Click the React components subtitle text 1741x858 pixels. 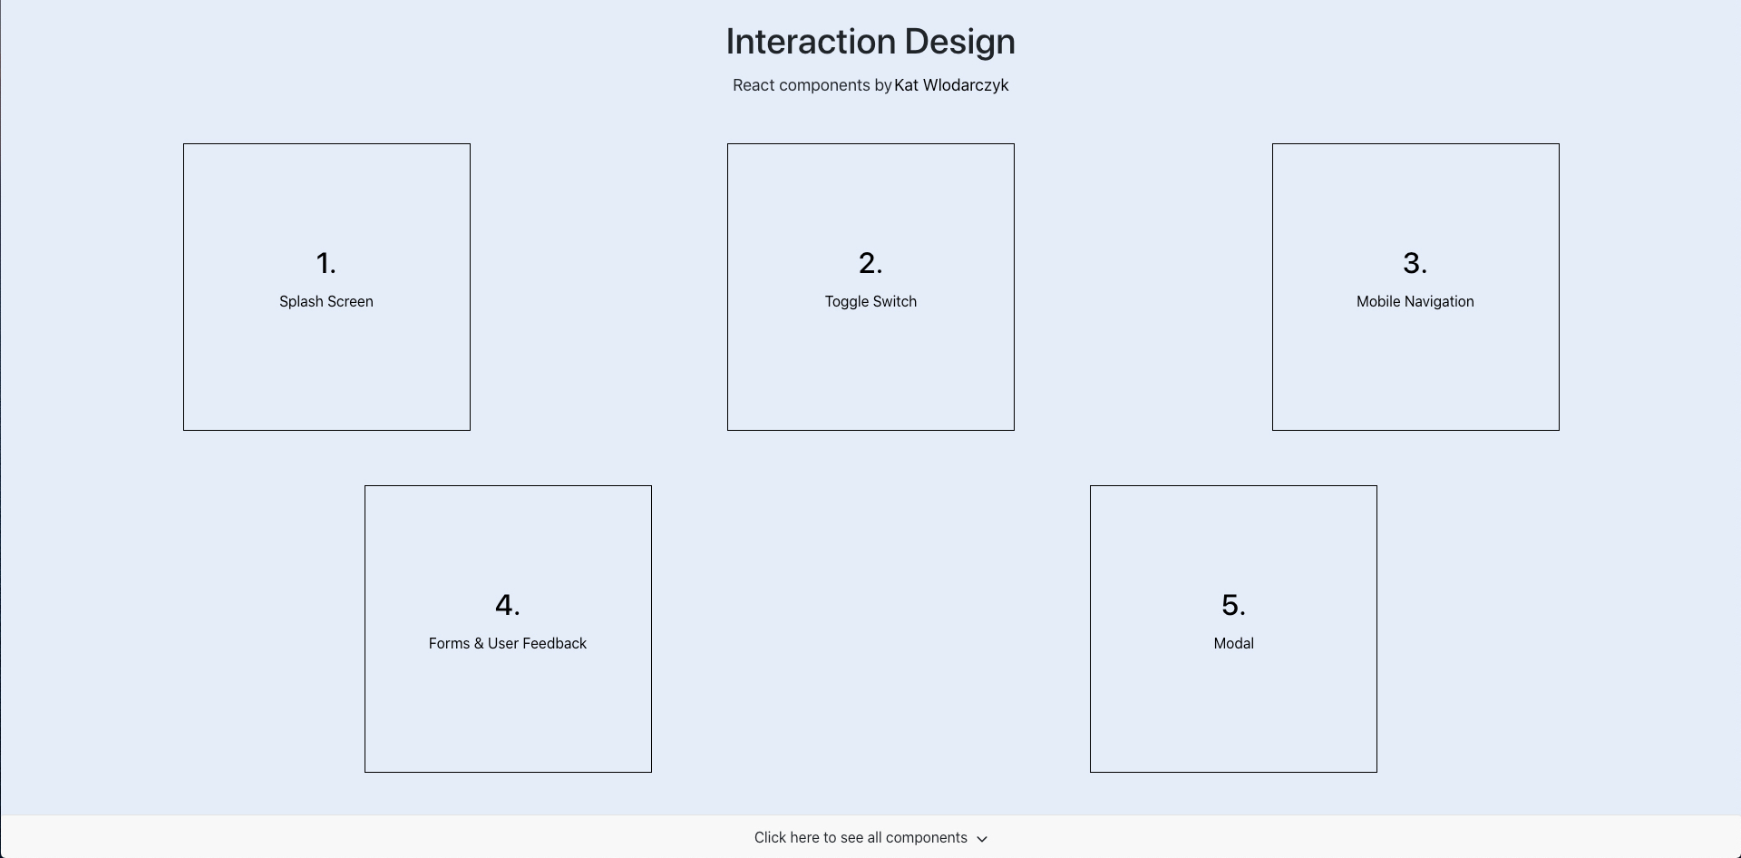click(x=810, y=84)
